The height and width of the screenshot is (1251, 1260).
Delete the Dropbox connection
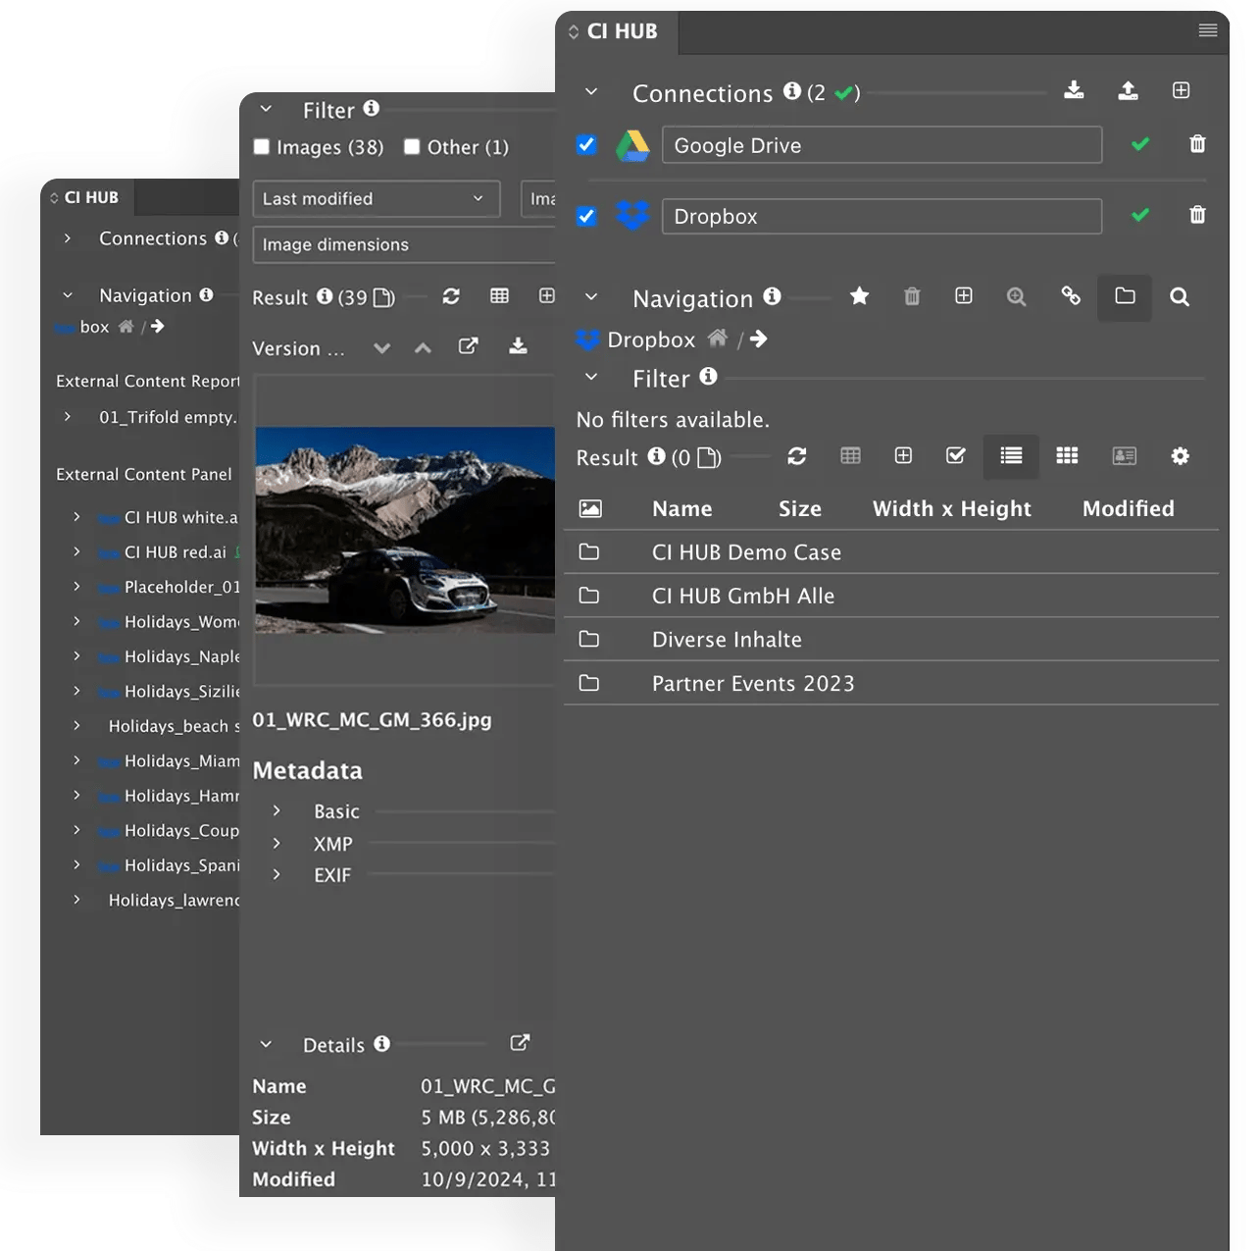pos(1197,215)
